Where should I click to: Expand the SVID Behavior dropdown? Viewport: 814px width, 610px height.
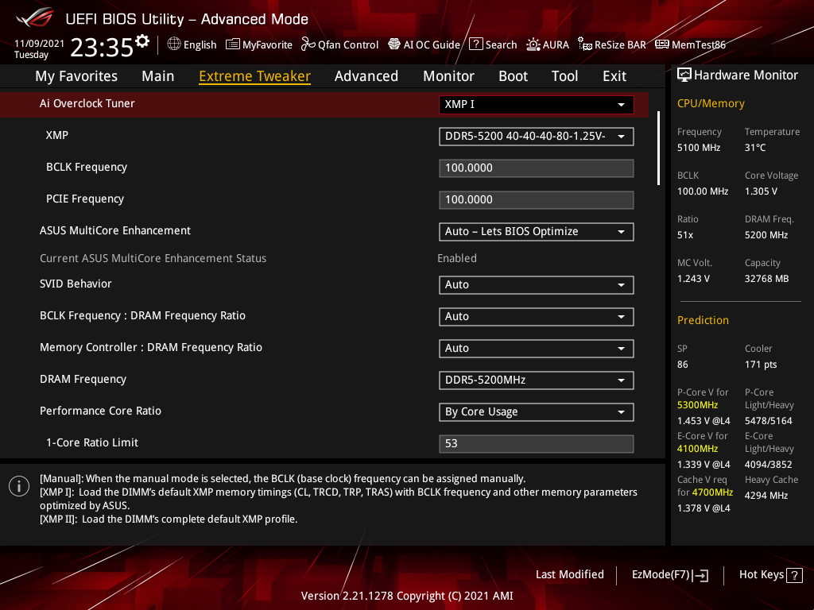coord(537,285)
